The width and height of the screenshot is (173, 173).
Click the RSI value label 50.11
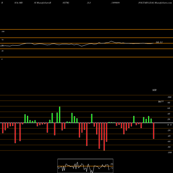(x=159, y=42)
